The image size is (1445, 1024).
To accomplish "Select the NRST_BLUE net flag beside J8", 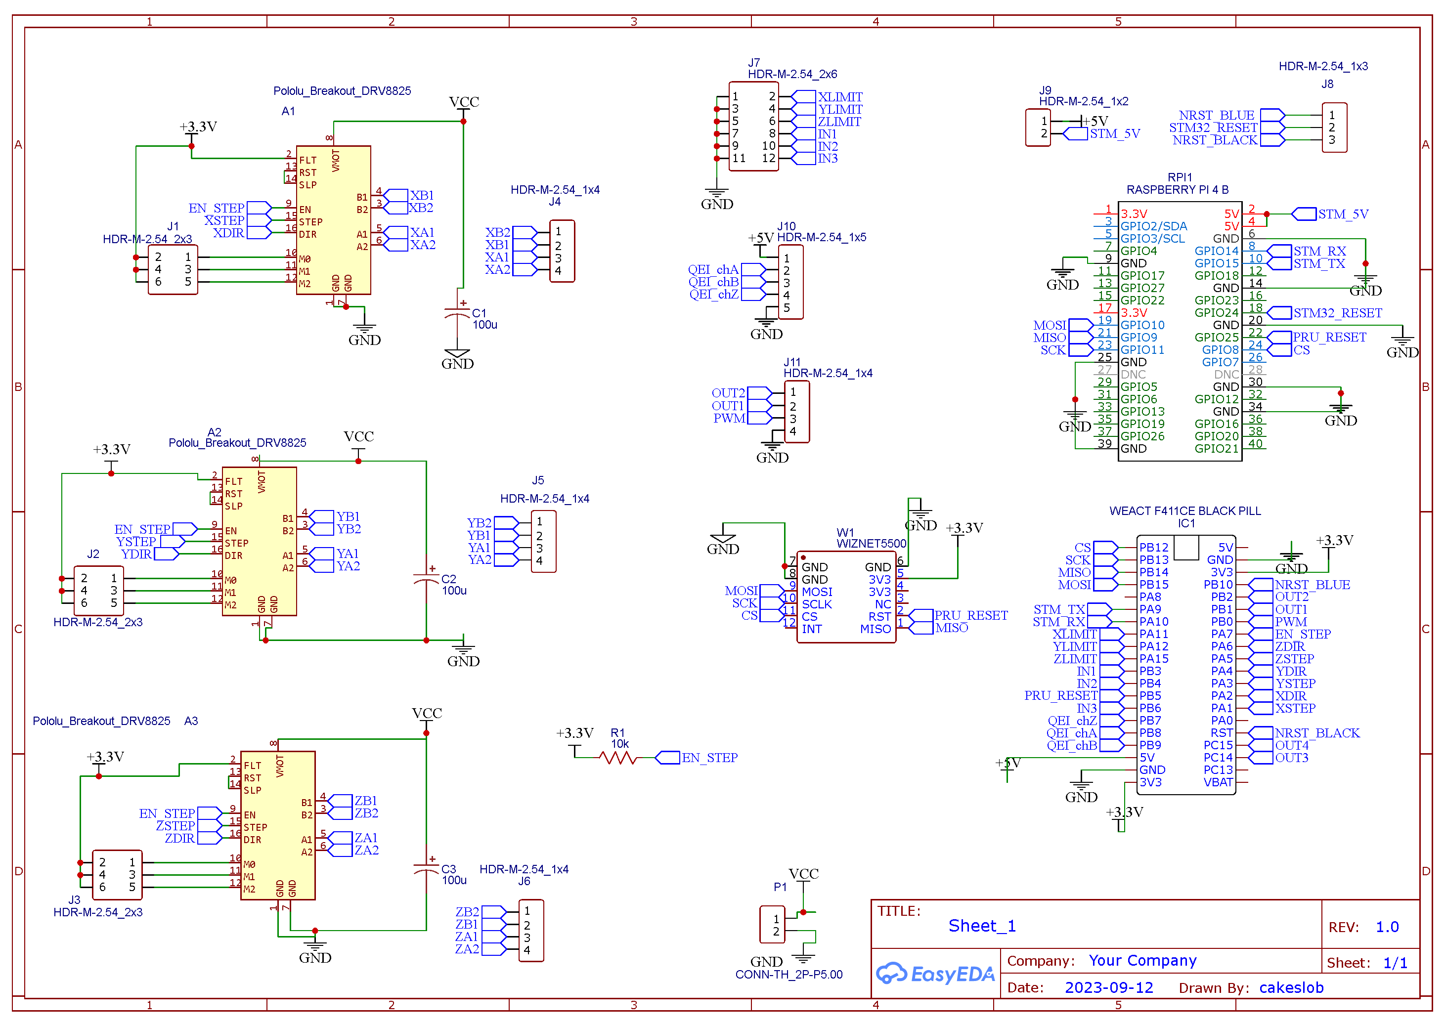I will (1231, 115).
